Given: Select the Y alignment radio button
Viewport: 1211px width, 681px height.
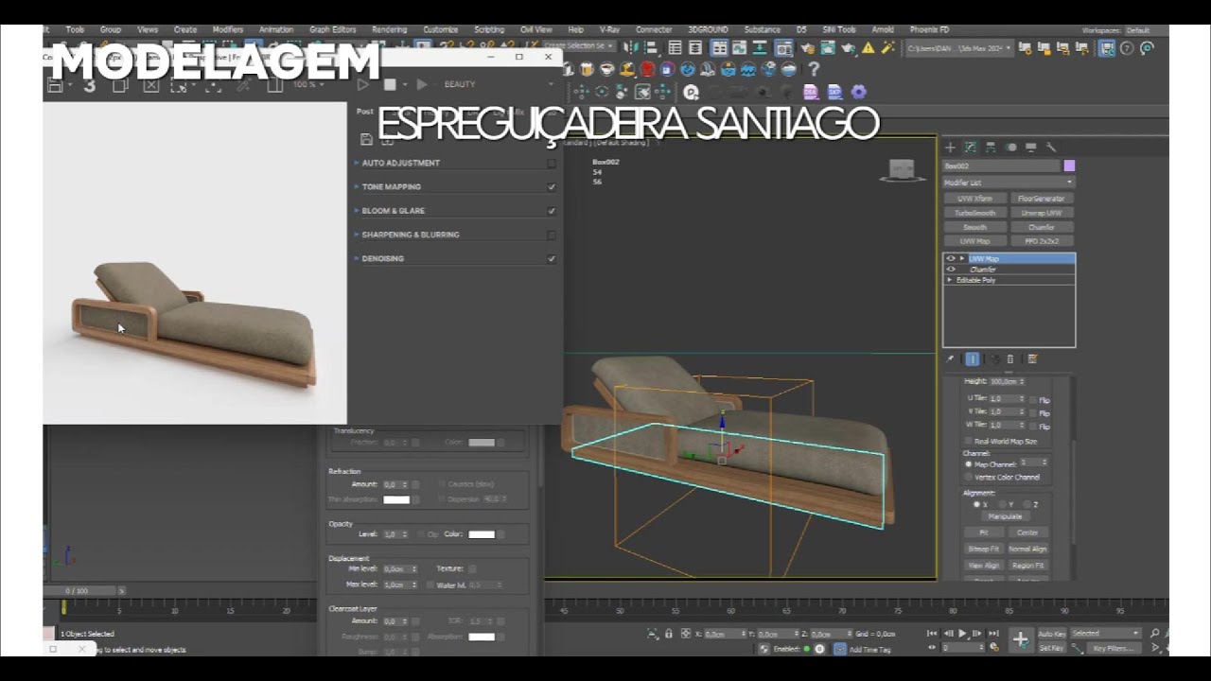Looking at the screenshot, I should pyautogui.click(x=1004, y=504).
